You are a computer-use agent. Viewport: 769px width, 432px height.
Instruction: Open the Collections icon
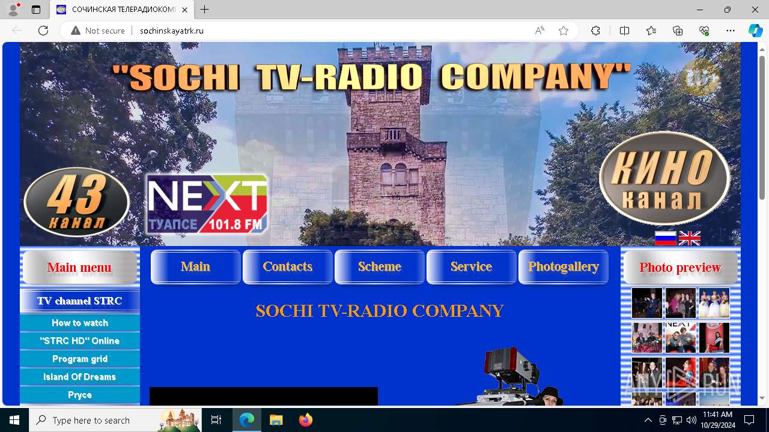[678, 31]
